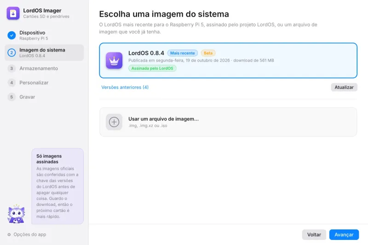Click the plus icon to add image file
The height and width of the screenshot is (245, 368).
click(114, 122)
